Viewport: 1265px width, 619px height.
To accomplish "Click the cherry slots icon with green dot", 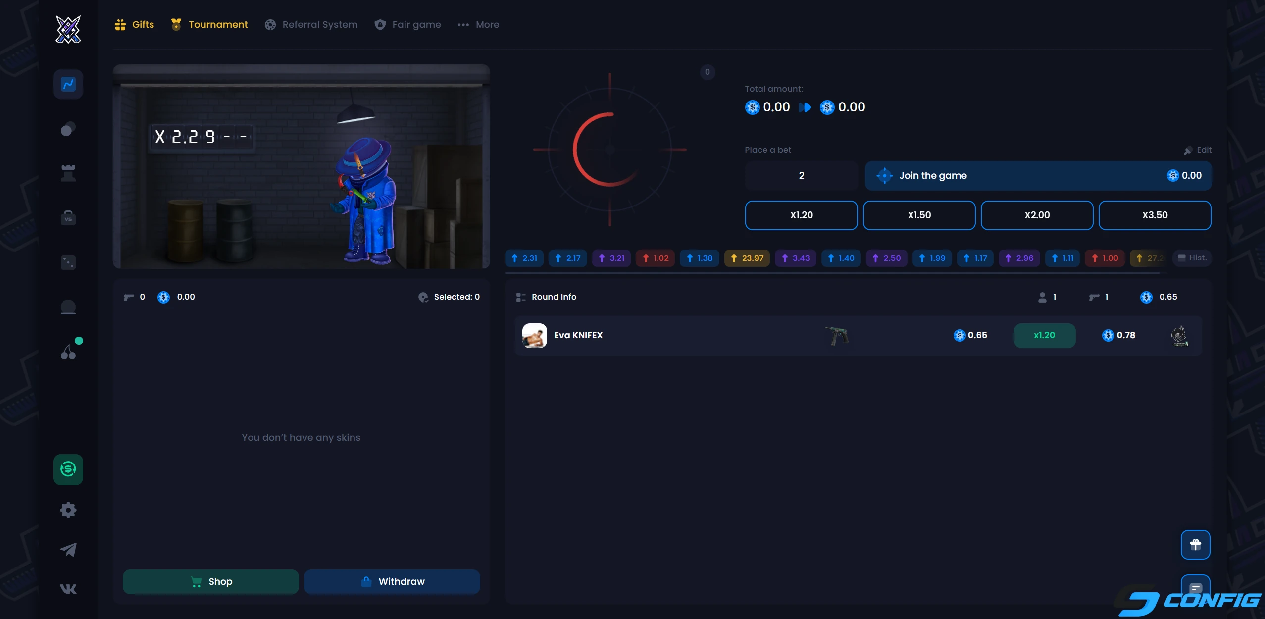I will 68,352.
